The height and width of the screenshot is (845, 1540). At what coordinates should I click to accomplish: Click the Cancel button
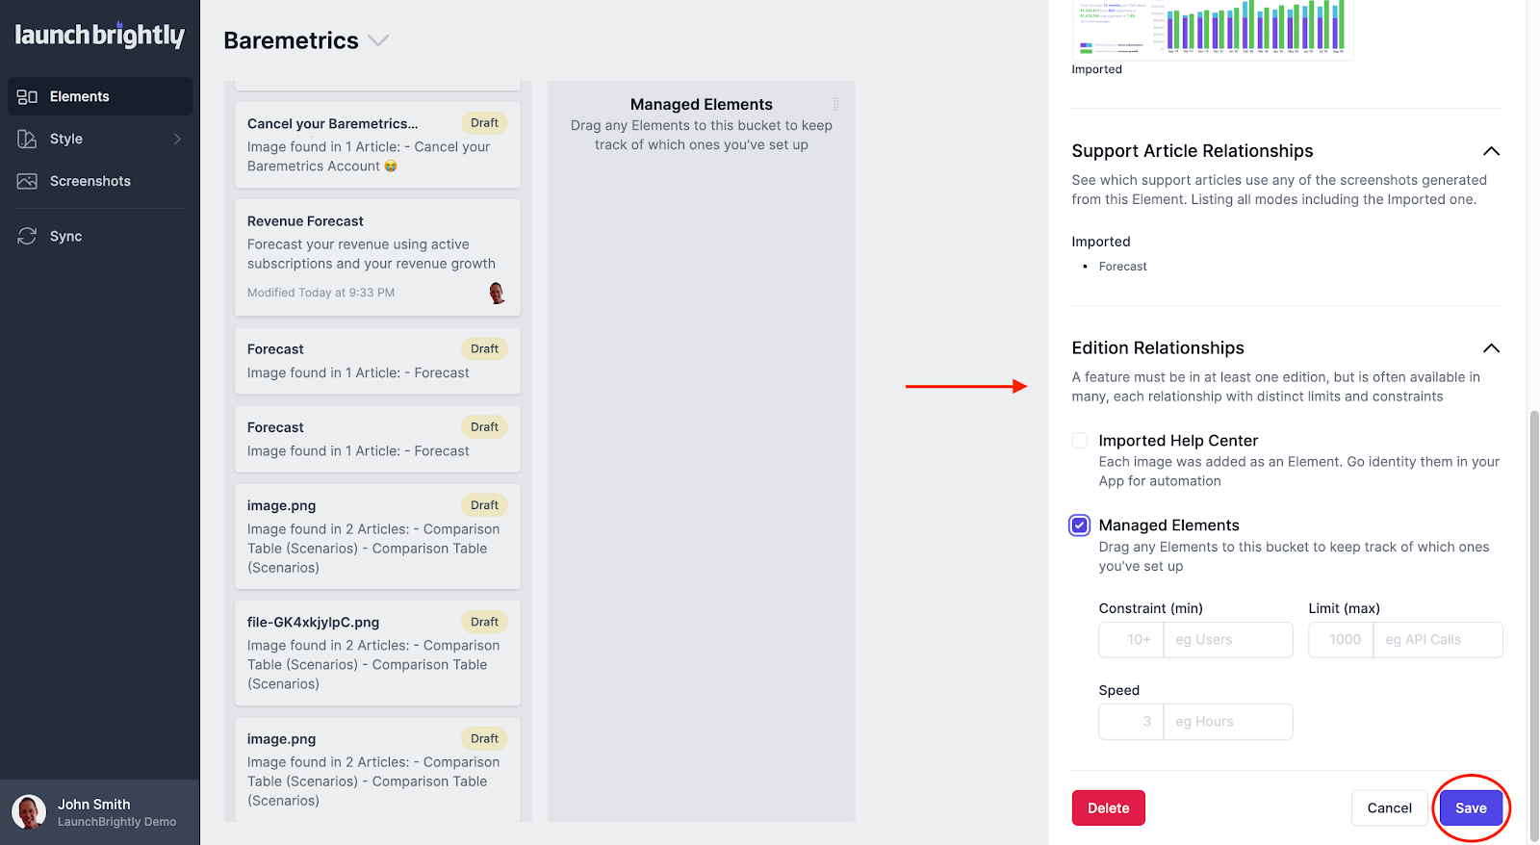click(1389, 808)
